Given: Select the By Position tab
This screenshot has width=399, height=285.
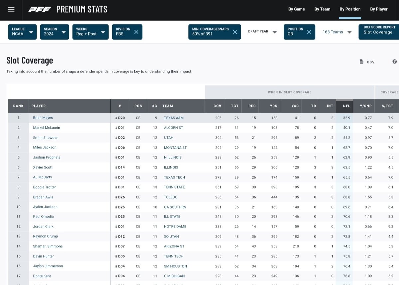Looking at the screenshot, I should tap(350, 9).
